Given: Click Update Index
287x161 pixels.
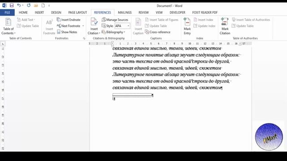Looking at the screenshot, I should pyautogui.click(x=204, y=26).
